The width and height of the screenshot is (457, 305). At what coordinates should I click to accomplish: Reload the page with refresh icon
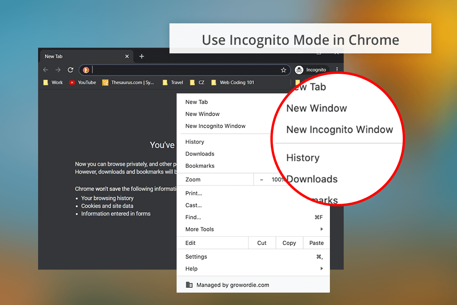click(70, 70)
